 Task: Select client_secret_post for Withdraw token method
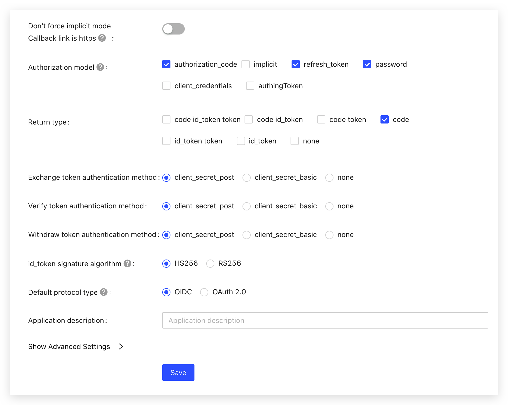pos(166,235)
